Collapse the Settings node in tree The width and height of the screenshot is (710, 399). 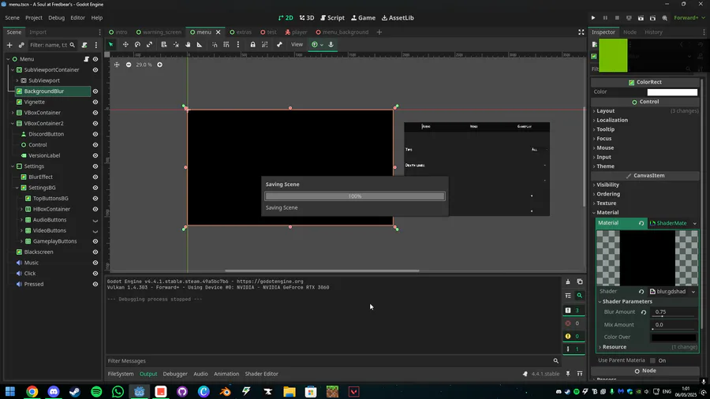13,166
